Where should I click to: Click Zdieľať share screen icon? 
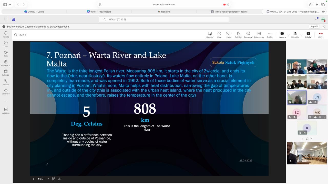(308, 35)
